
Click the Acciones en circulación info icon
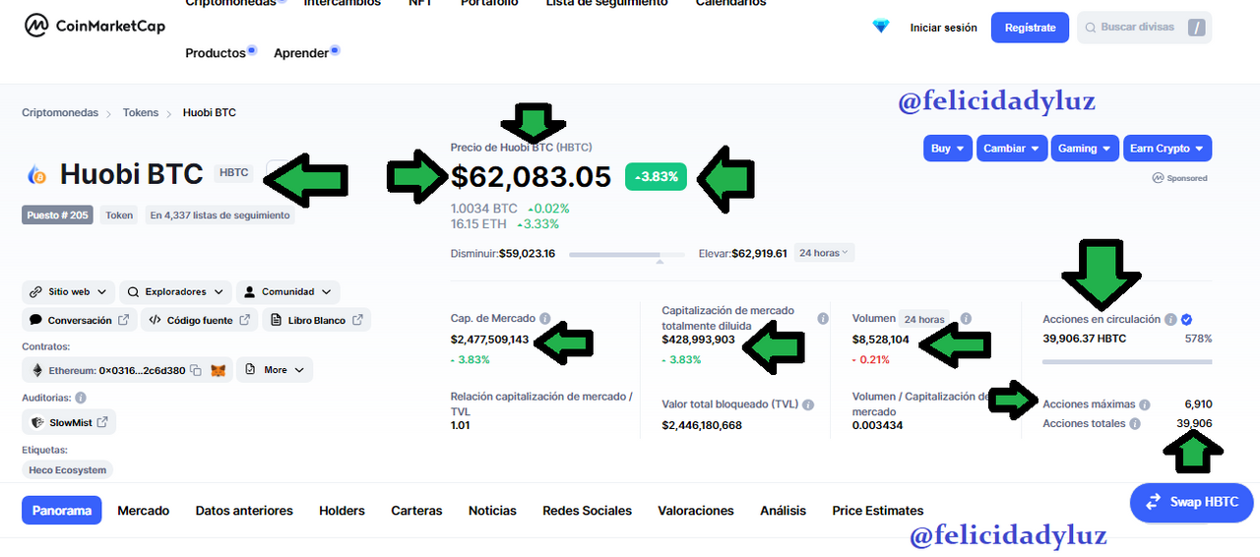[1170, 320]
